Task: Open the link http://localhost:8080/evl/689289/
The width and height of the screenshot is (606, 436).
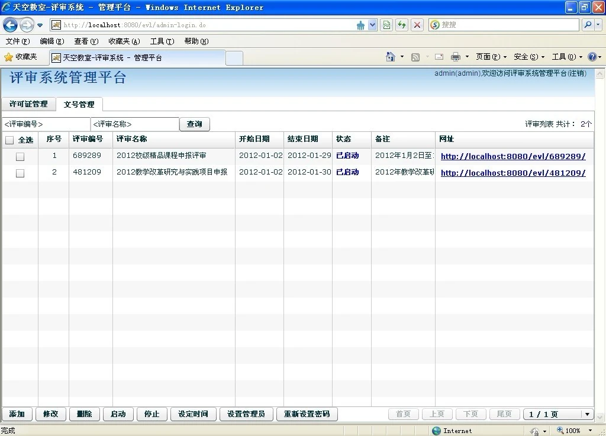Action: [513, 156]
